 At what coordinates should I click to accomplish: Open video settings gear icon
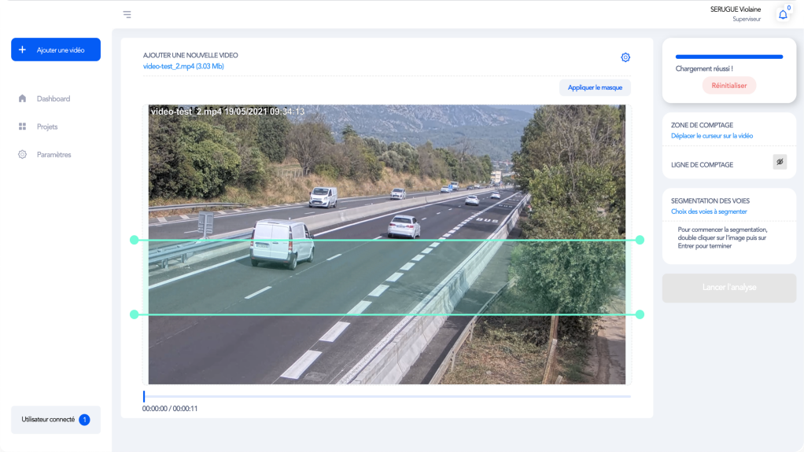(625, 57)
